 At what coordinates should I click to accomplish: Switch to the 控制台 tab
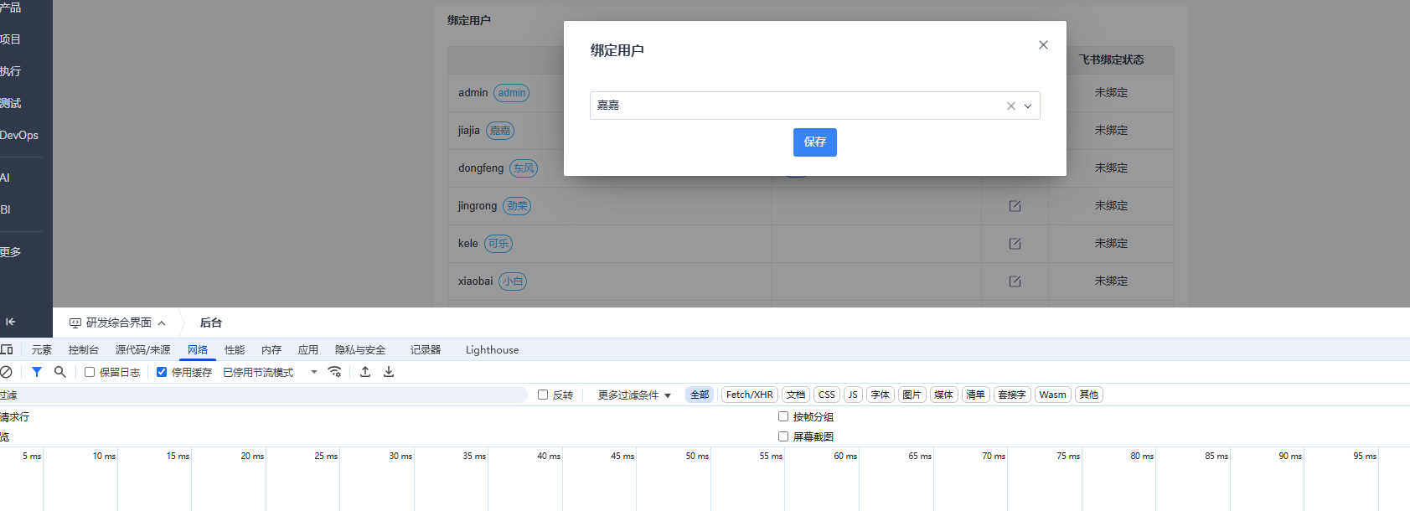click(x=84, y=349)
